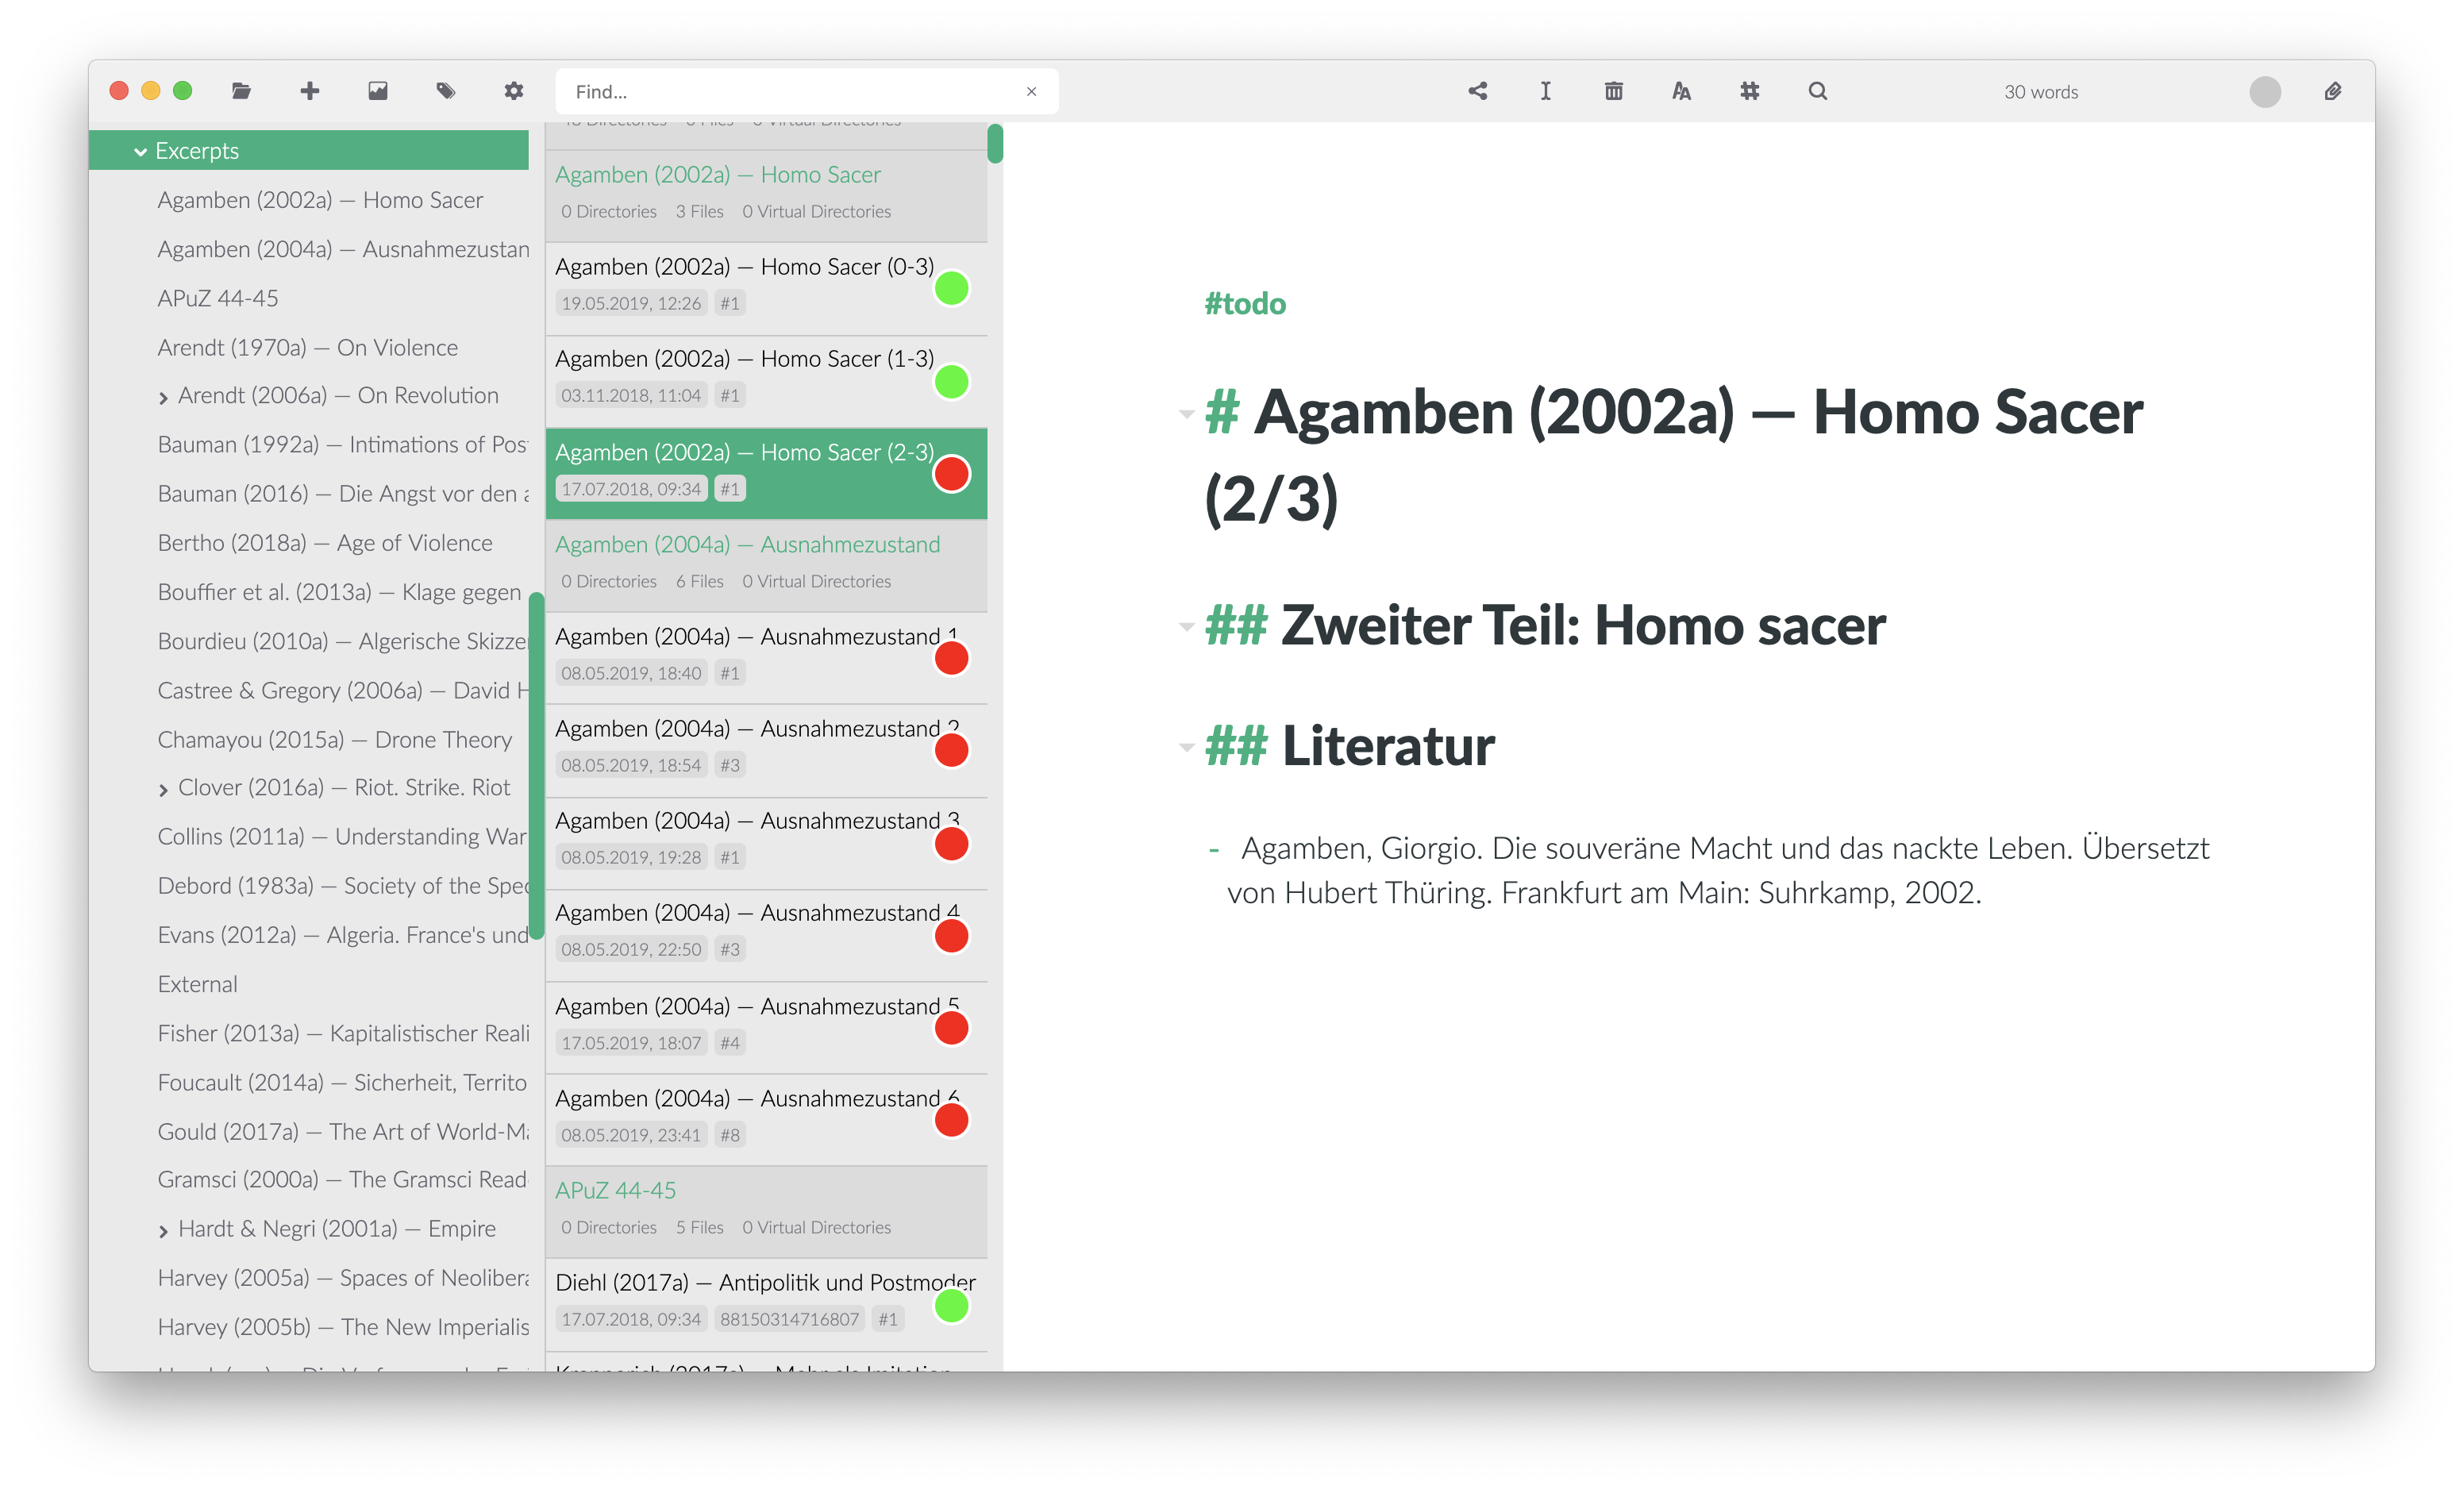Open file Agamben (2004a) — Ausnahmezustand 1

click(766, 658)
